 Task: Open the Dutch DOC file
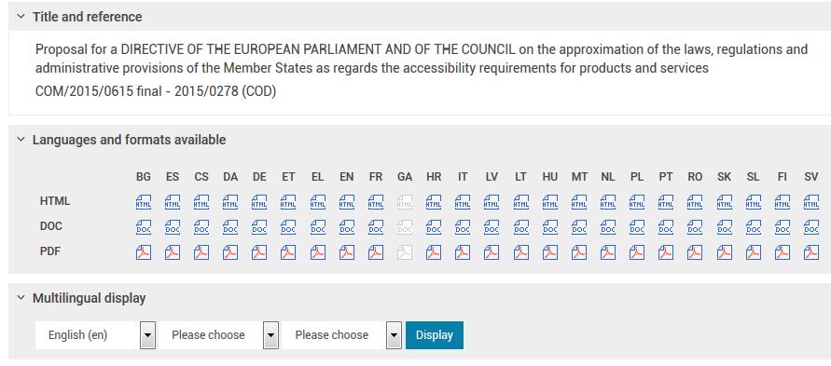(x=608, y=227)
